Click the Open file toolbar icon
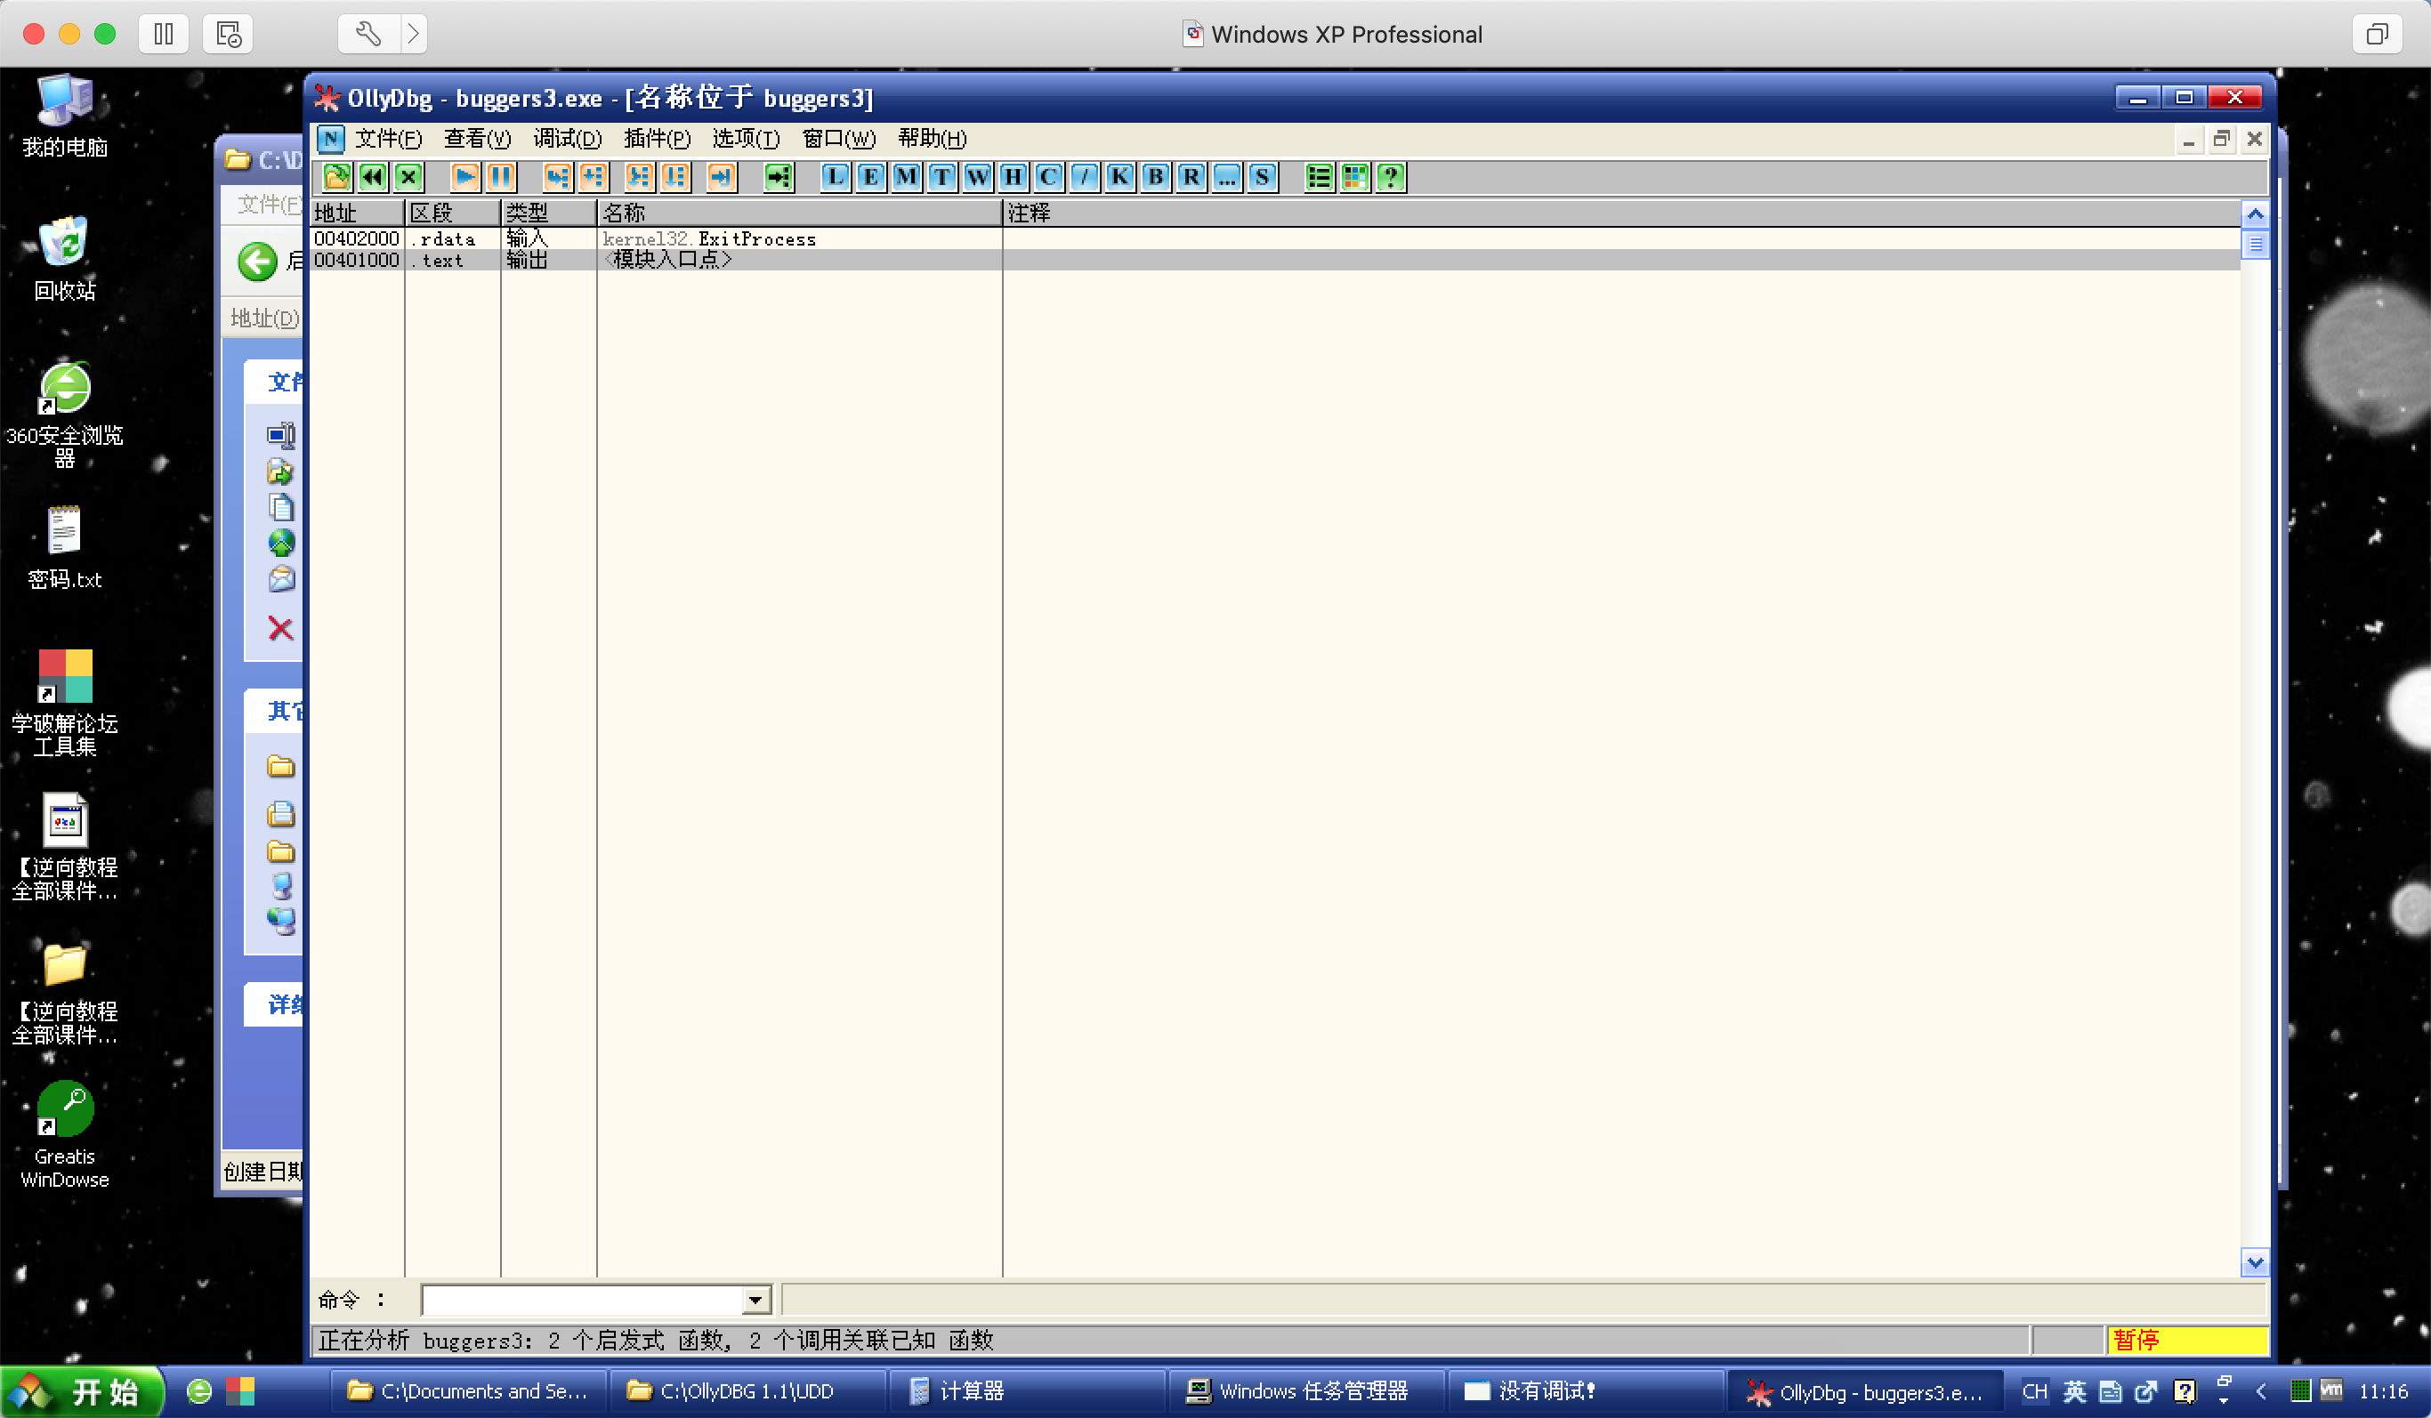 (336, 176)
